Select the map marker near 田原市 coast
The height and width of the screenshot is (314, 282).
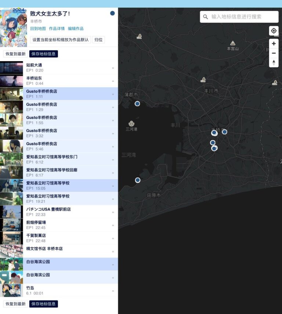pos(137,180)
